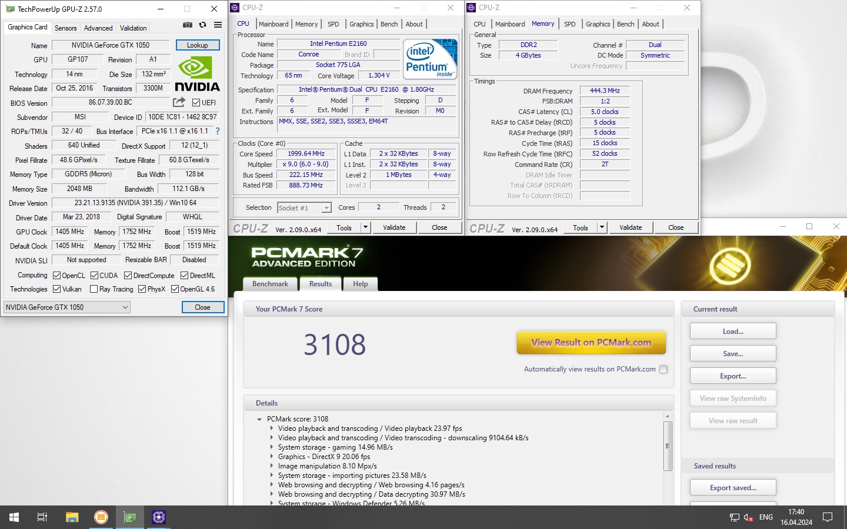Open Mainboard tab in left CPU-Z window
847x529 pixels.
coord(274,24)
